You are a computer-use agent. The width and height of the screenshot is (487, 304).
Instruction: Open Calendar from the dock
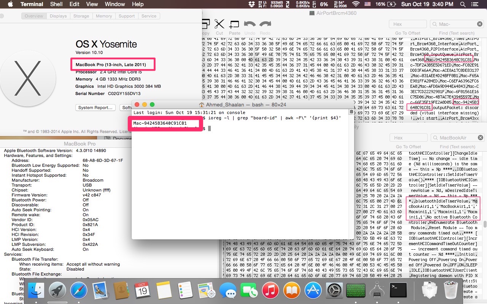click(x=143, y=291)
